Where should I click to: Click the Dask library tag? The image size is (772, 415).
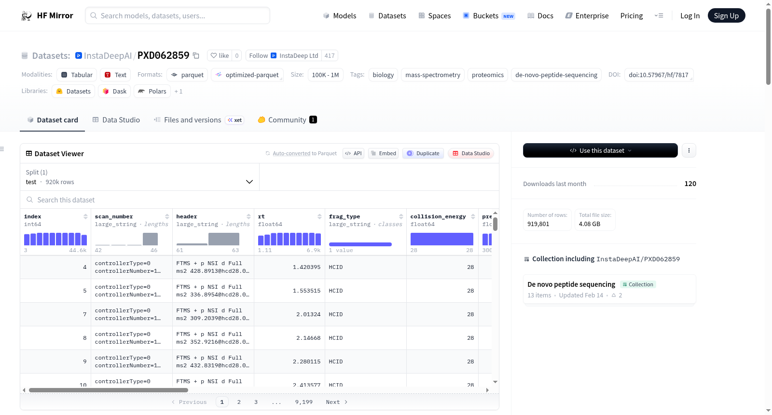(114, 91)
